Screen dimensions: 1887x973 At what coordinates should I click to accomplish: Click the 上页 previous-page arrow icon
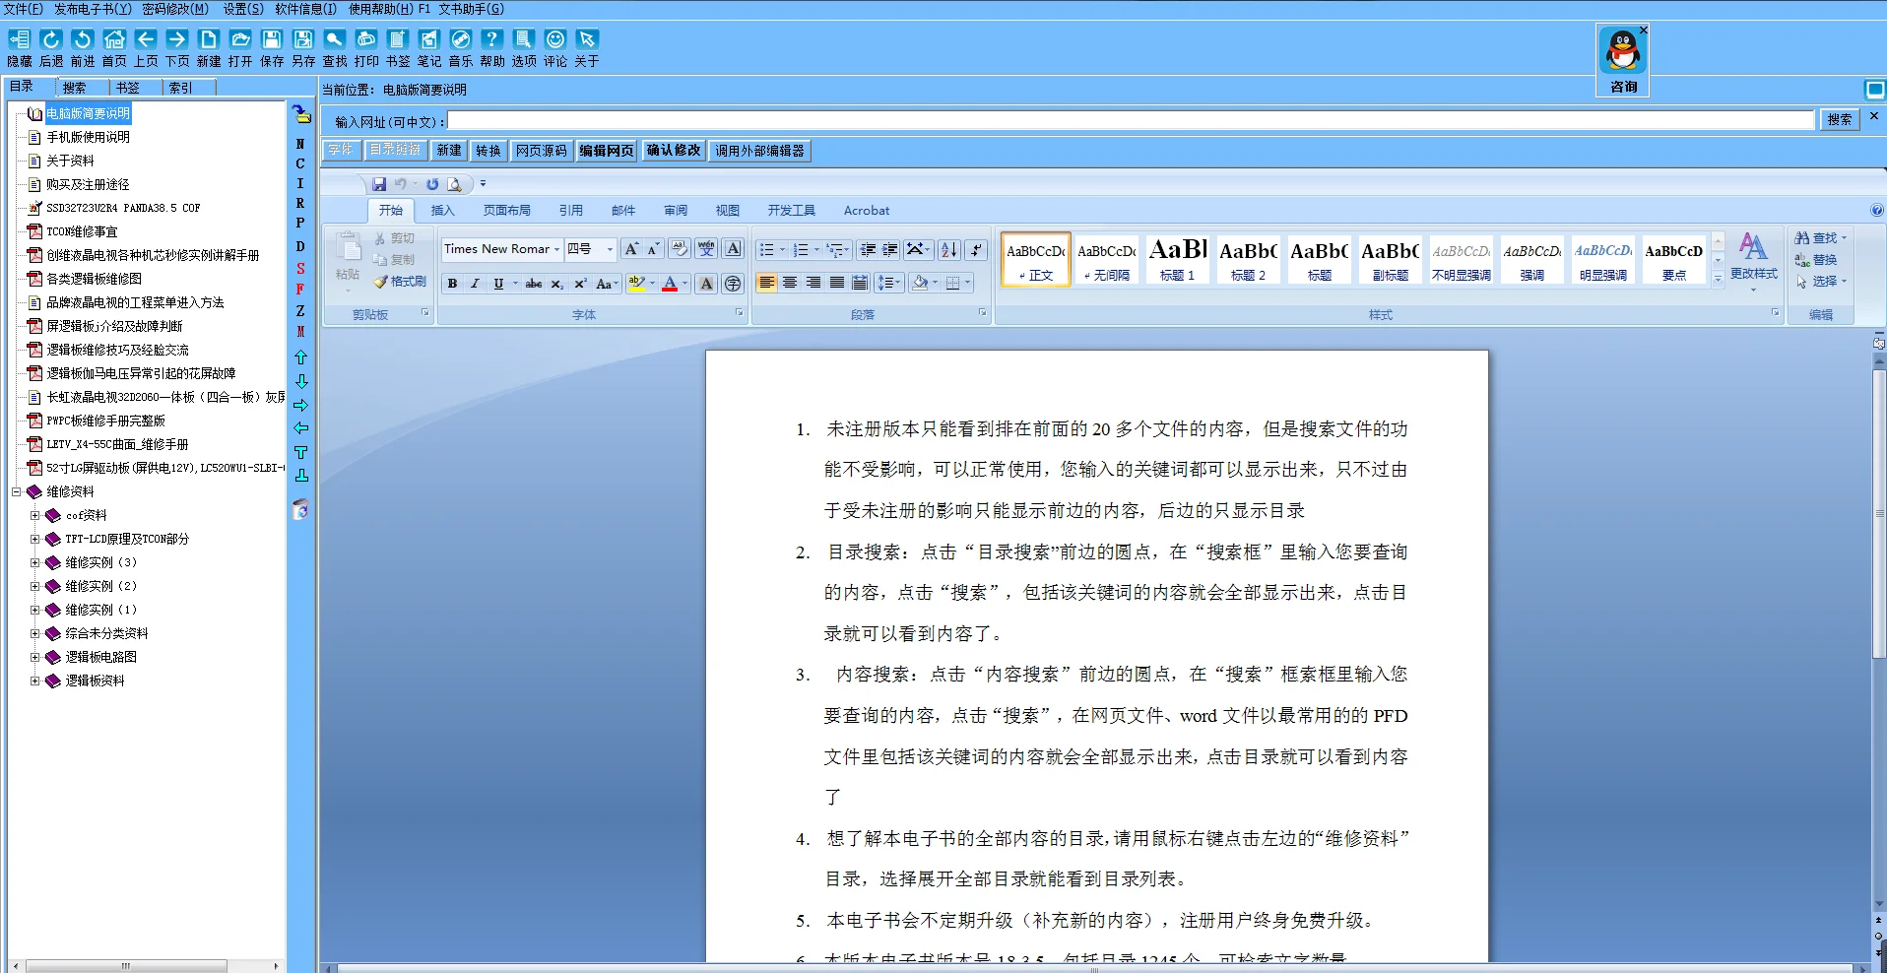[146, 39]
